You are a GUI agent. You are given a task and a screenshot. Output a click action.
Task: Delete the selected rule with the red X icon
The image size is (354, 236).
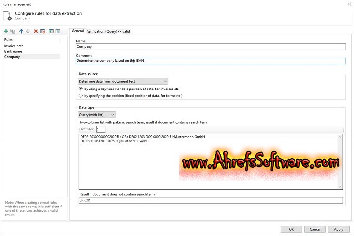(x=36, y=31)
